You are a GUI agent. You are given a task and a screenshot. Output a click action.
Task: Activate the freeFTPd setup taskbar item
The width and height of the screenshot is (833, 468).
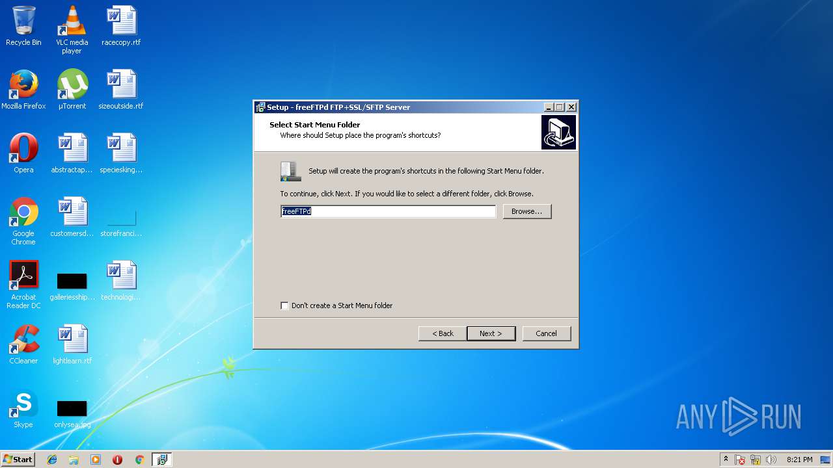point(161,460)
